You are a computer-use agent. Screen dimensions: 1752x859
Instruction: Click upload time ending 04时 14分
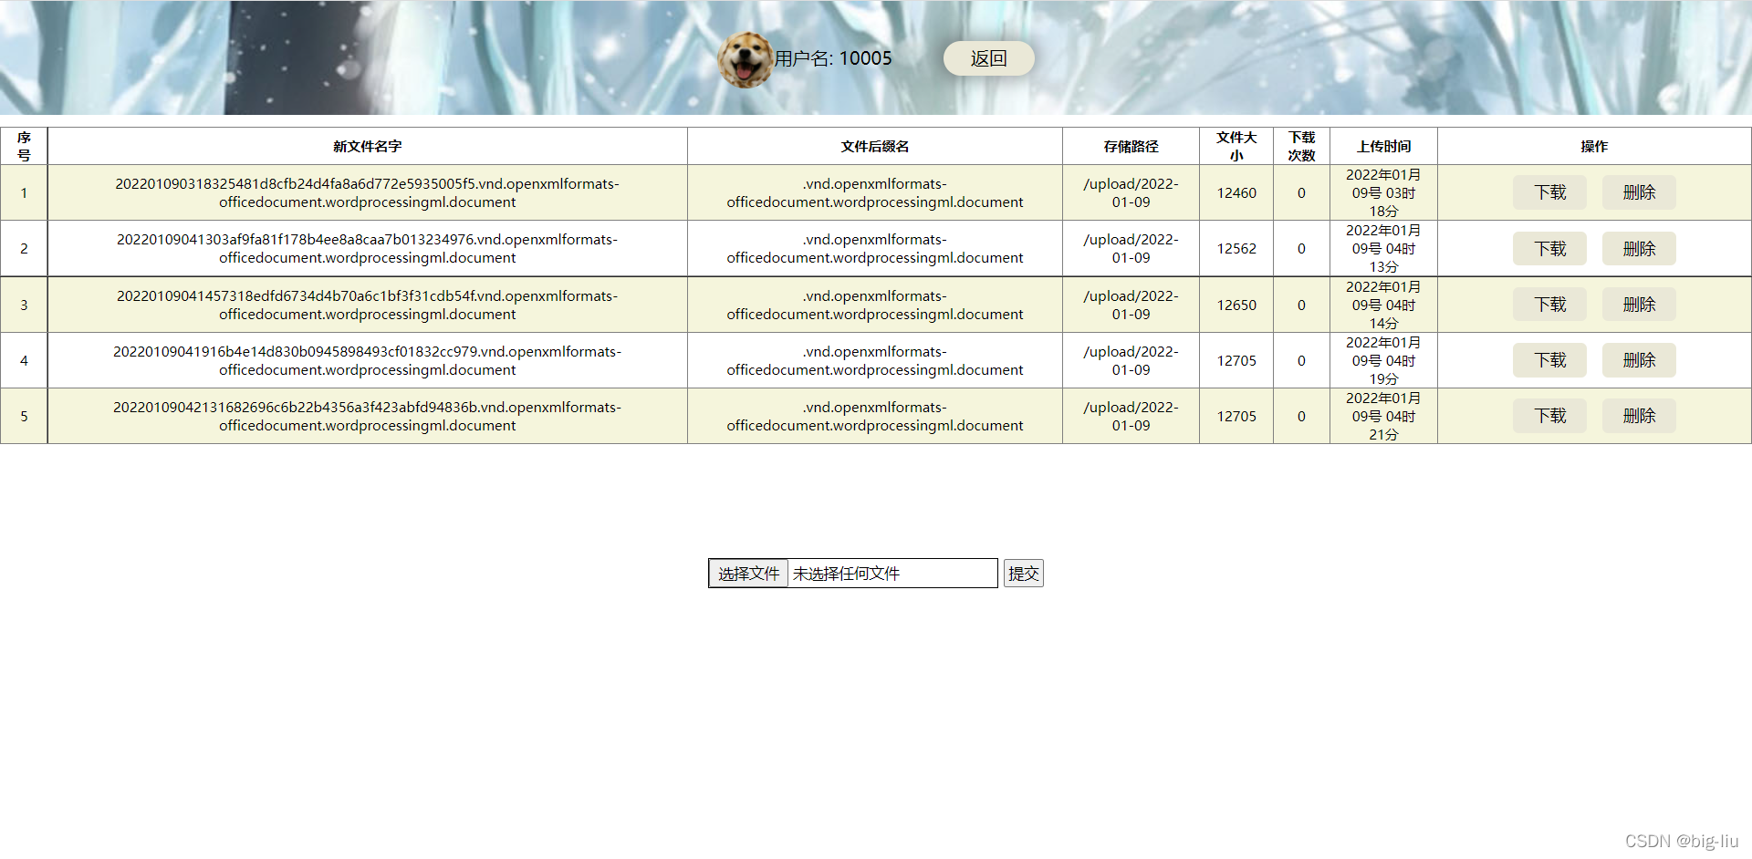pos(1383,305)
